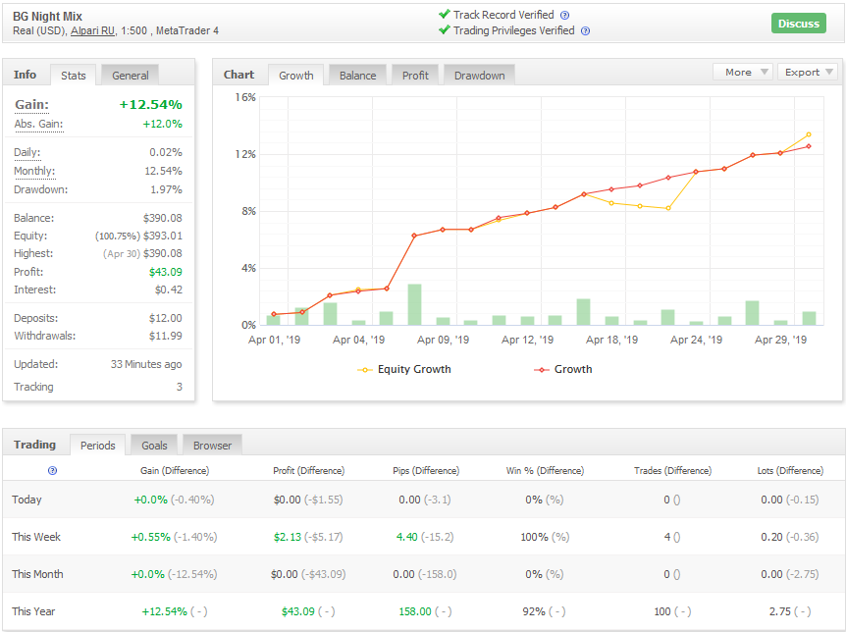Switch to the General tab
Screen dimensions: 846x632
coord(130,75)
